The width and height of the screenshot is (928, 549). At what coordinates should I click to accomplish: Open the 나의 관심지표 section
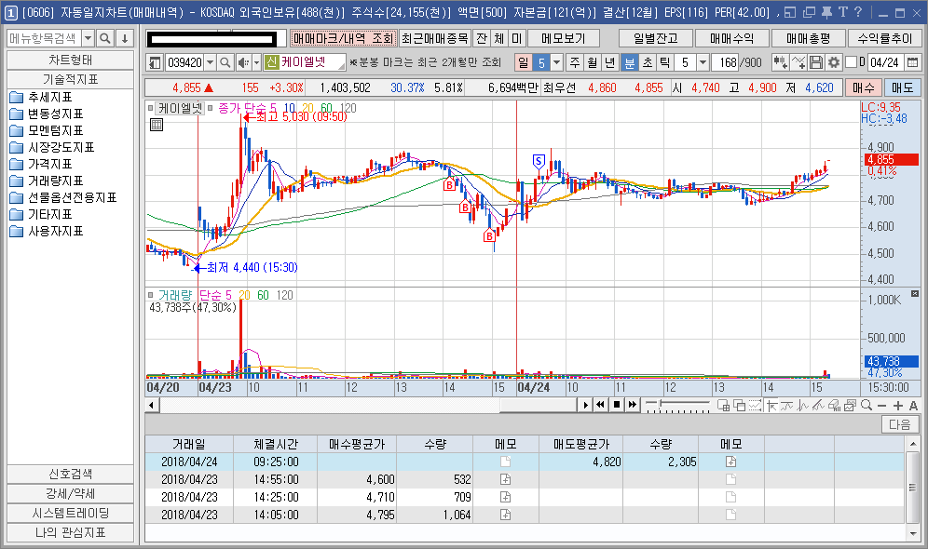(71, 532)
